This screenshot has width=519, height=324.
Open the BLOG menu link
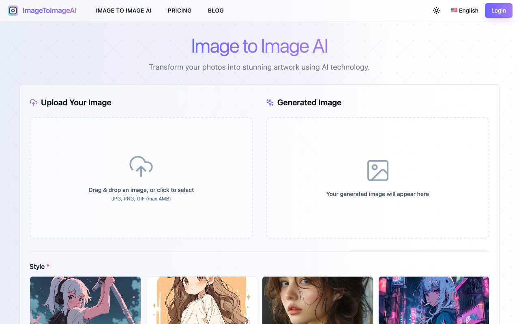click(x=216, y=11)
